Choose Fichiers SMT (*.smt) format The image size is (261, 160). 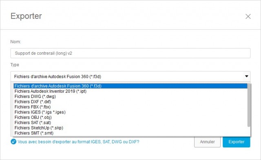(130, 133)
